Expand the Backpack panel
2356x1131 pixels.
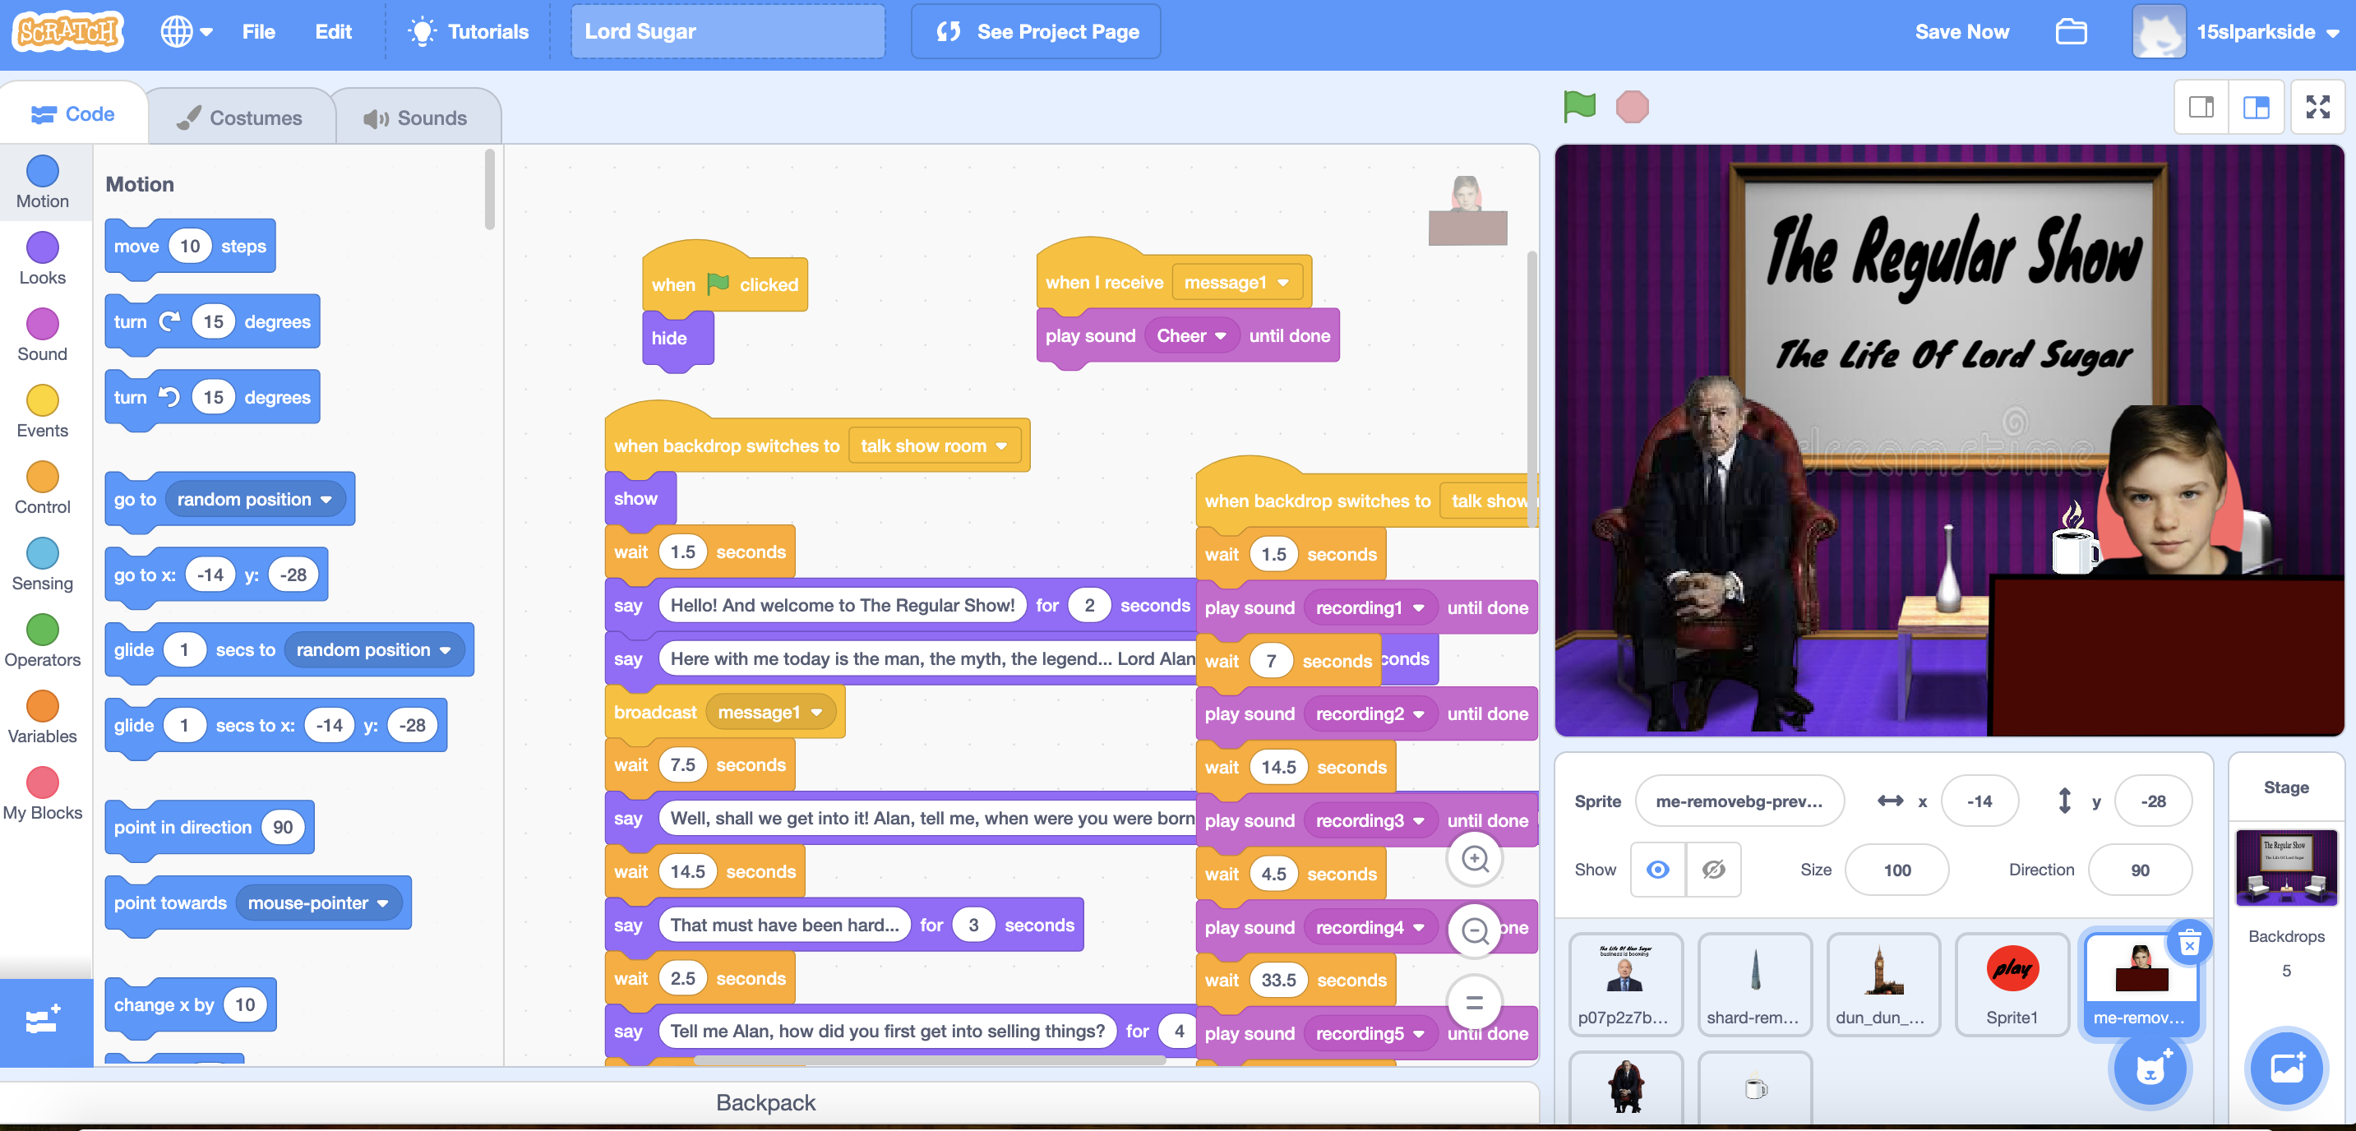(x=766, y=1103)
